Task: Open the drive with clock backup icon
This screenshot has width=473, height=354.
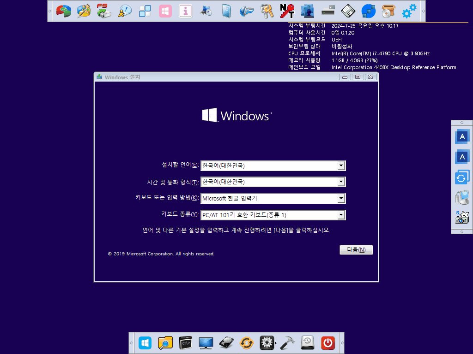Action: pyautogui.click(x=307, y=343)
